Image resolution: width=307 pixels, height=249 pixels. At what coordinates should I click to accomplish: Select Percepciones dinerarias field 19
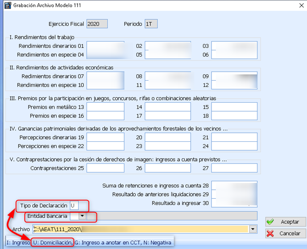pos(105,137)
